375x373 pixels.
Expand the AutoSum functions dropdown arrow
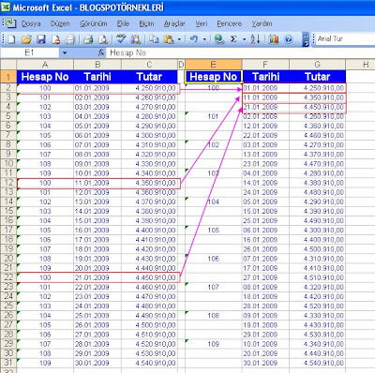point(245,39)
